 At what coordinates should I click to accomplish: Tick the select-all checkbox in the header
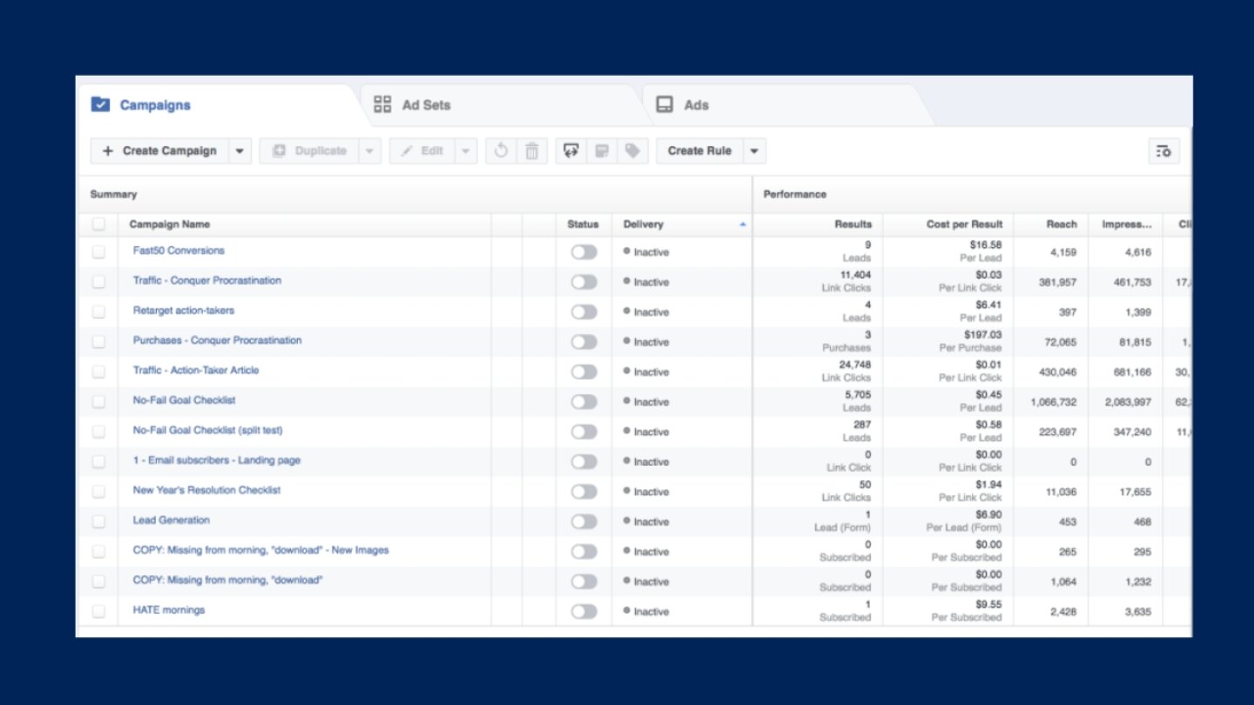click(98, 225)
